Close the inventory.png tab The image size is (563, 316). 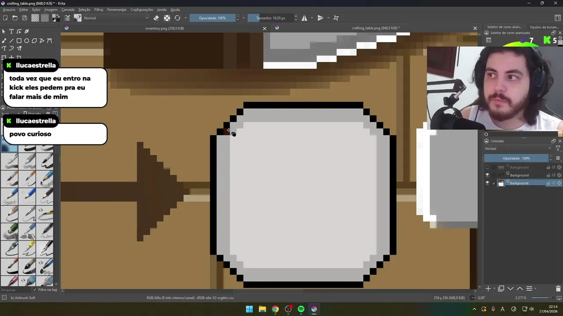[x=264, y=28]
